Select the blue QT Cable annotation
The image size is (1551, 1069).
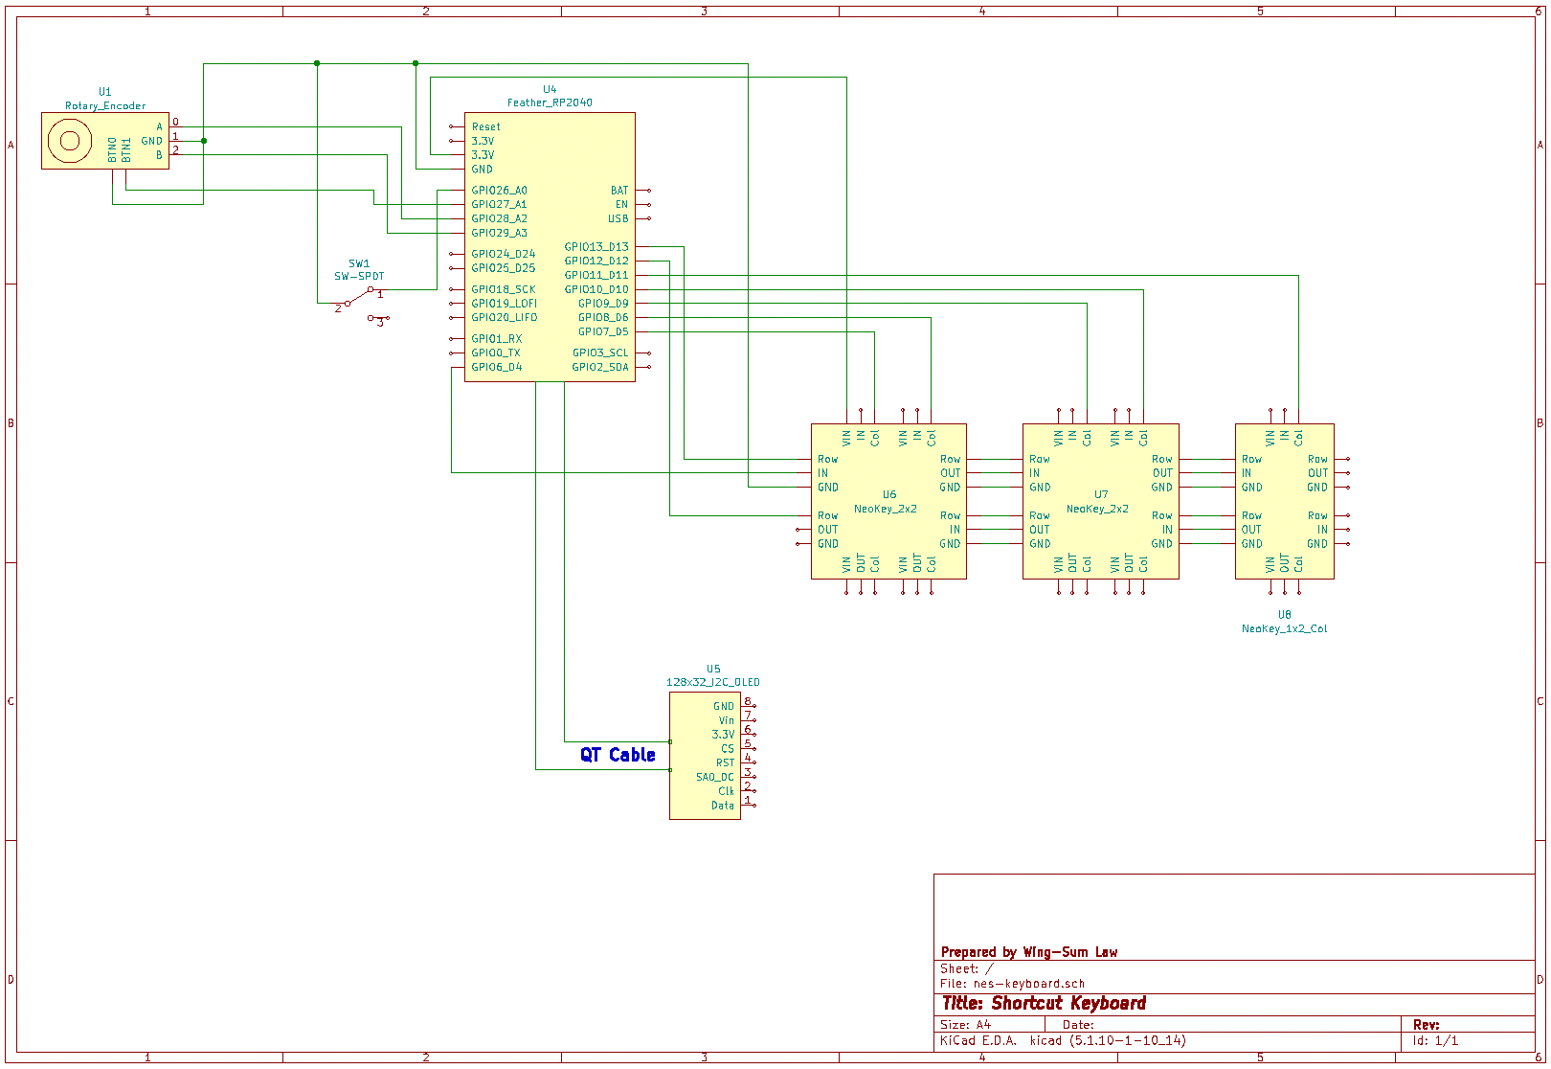(618, 755)
